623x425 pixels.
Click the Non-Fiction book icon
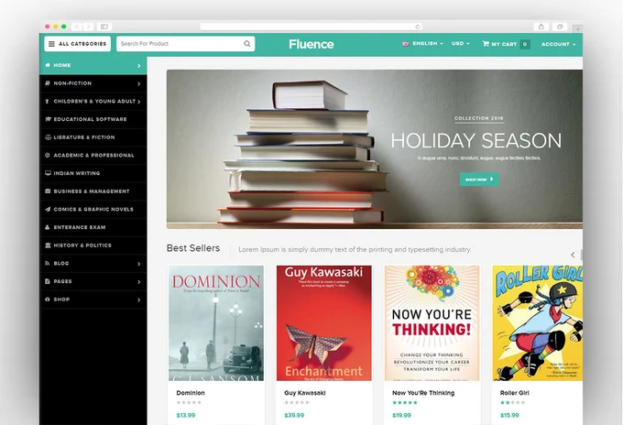point(48,83)
